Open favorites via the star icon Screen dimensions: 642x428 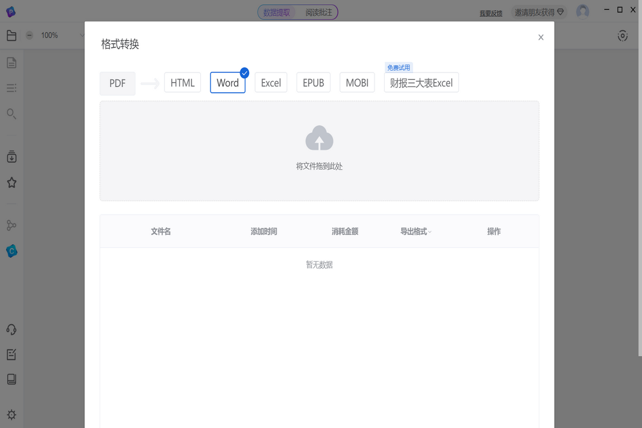(11, 182)
